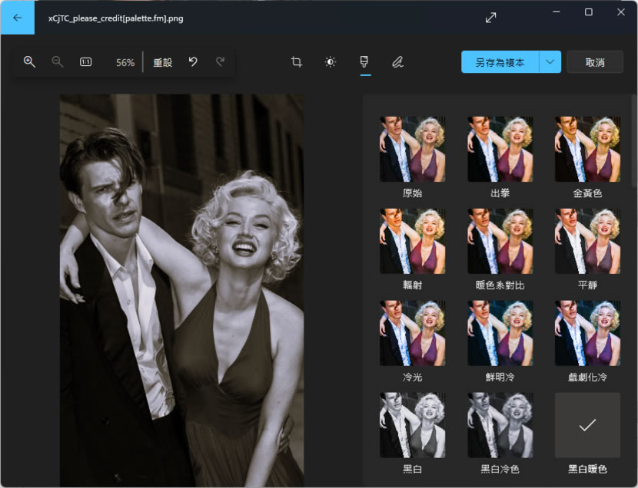
Task: Click the 1:1 actual size icon
Action: [85, 62]
